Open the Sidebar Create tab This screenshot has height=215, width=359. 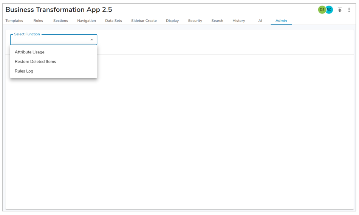tap(144, 21)
